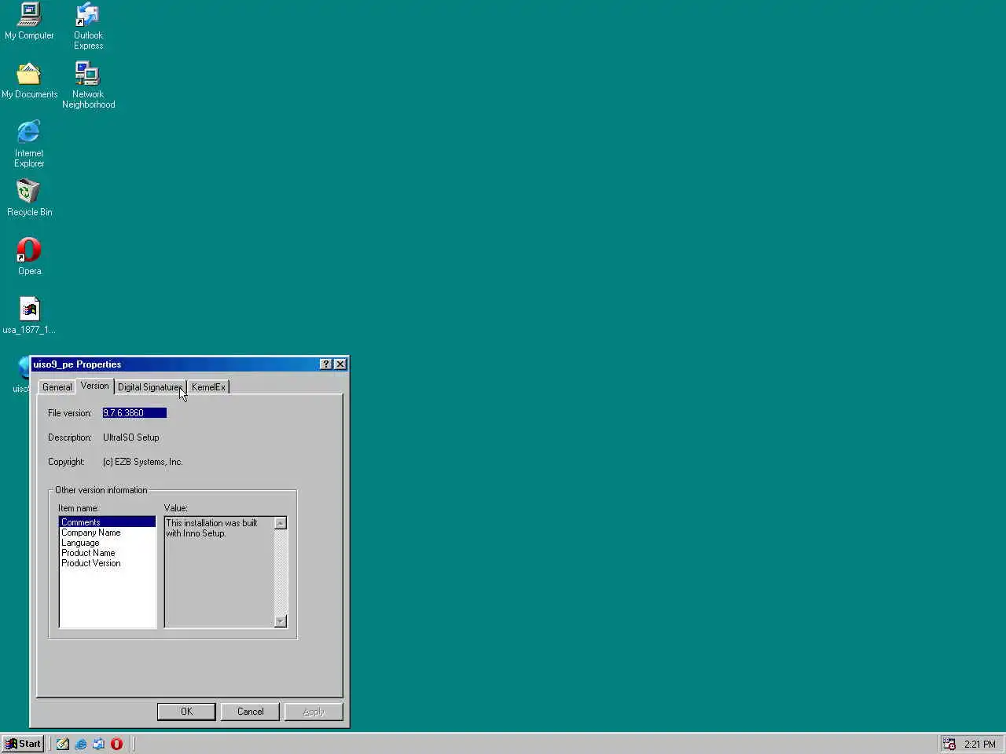Launch Internet Explorer from quick launch bar

[81, 744]
